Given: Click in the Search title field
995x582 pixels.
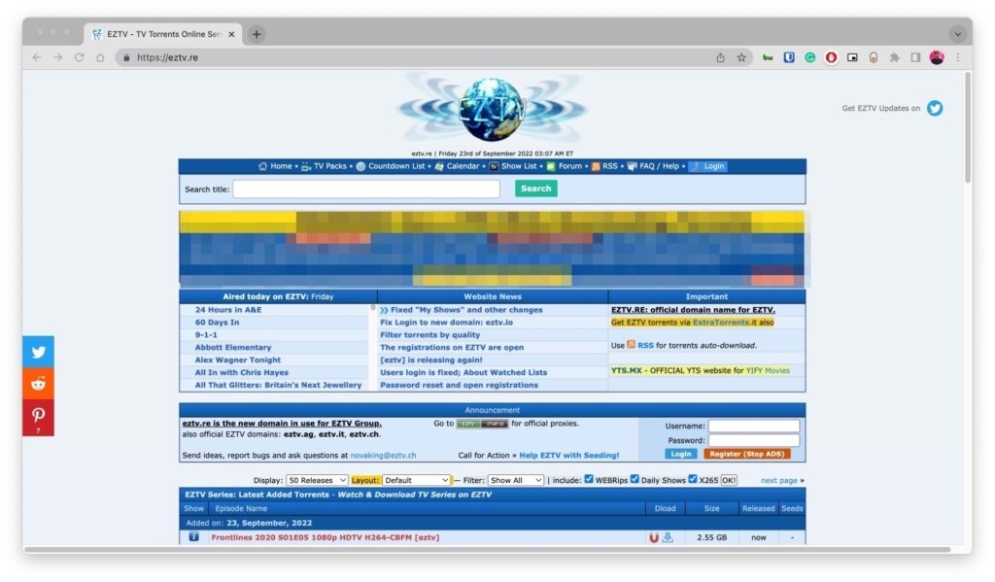Looking at the screenshot, I should pos(366,189).
